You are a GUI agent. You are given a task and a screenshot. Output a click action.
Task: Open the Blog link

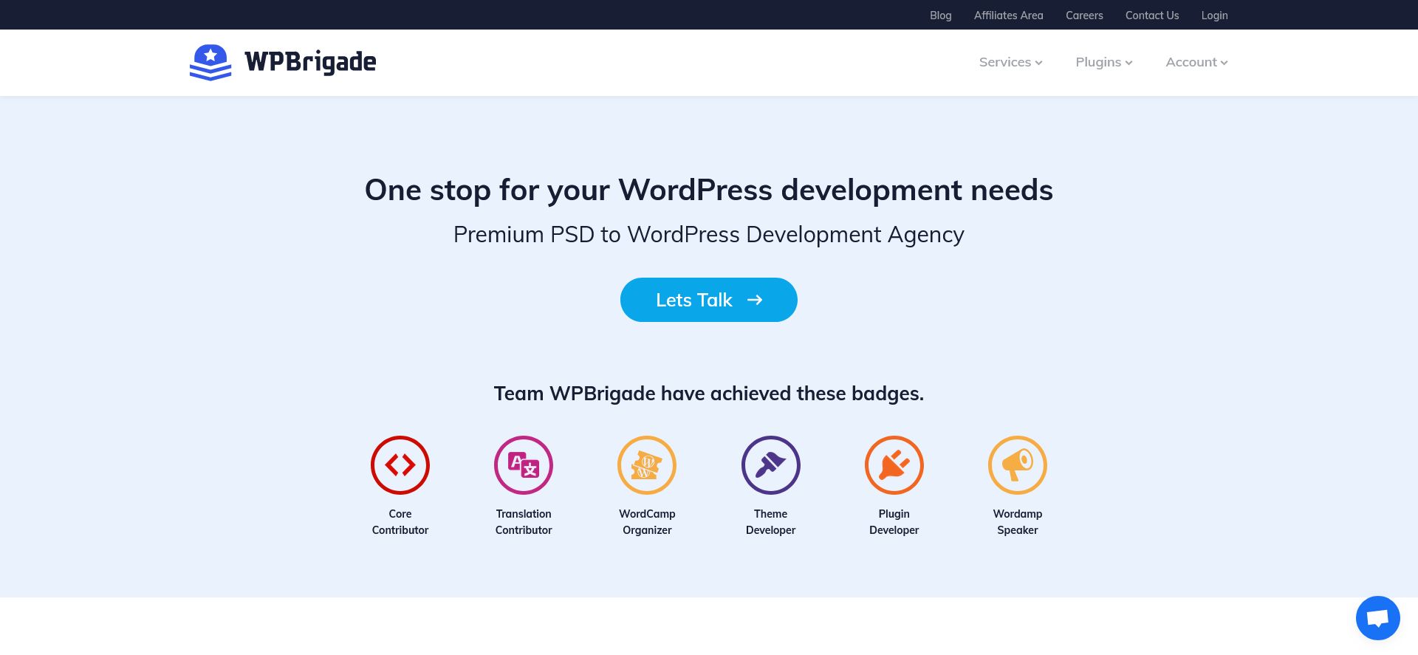point(940,16)
